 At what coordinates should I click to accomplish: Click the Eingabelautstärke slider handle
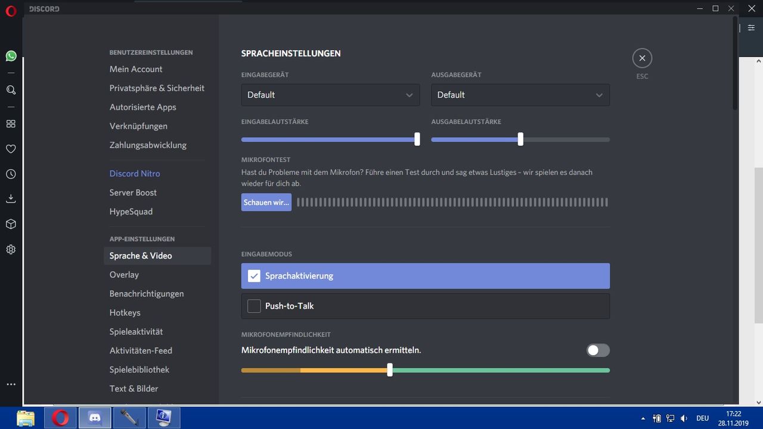pos(417,139)
